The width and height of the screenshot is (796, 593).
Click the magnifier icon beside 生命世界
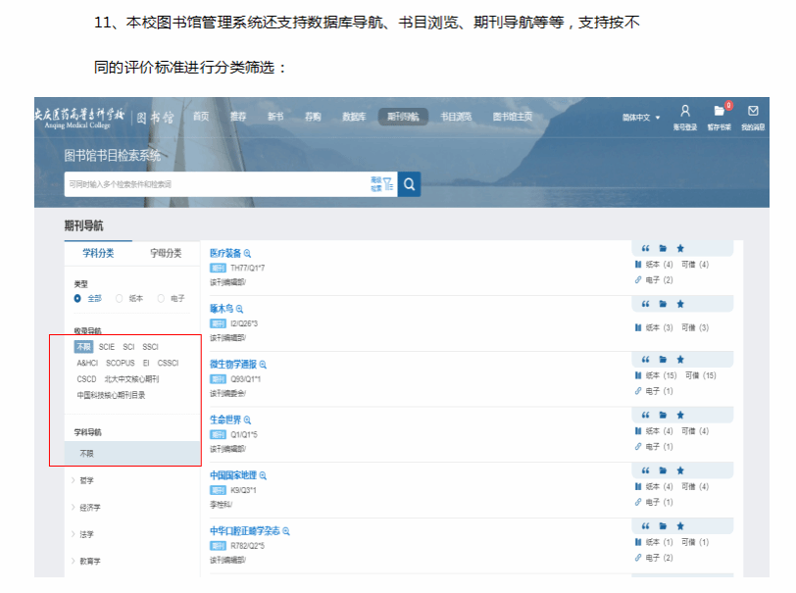coord(253,420)
